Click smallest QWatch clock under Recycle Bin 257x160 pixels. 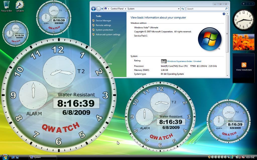point(15,33)
